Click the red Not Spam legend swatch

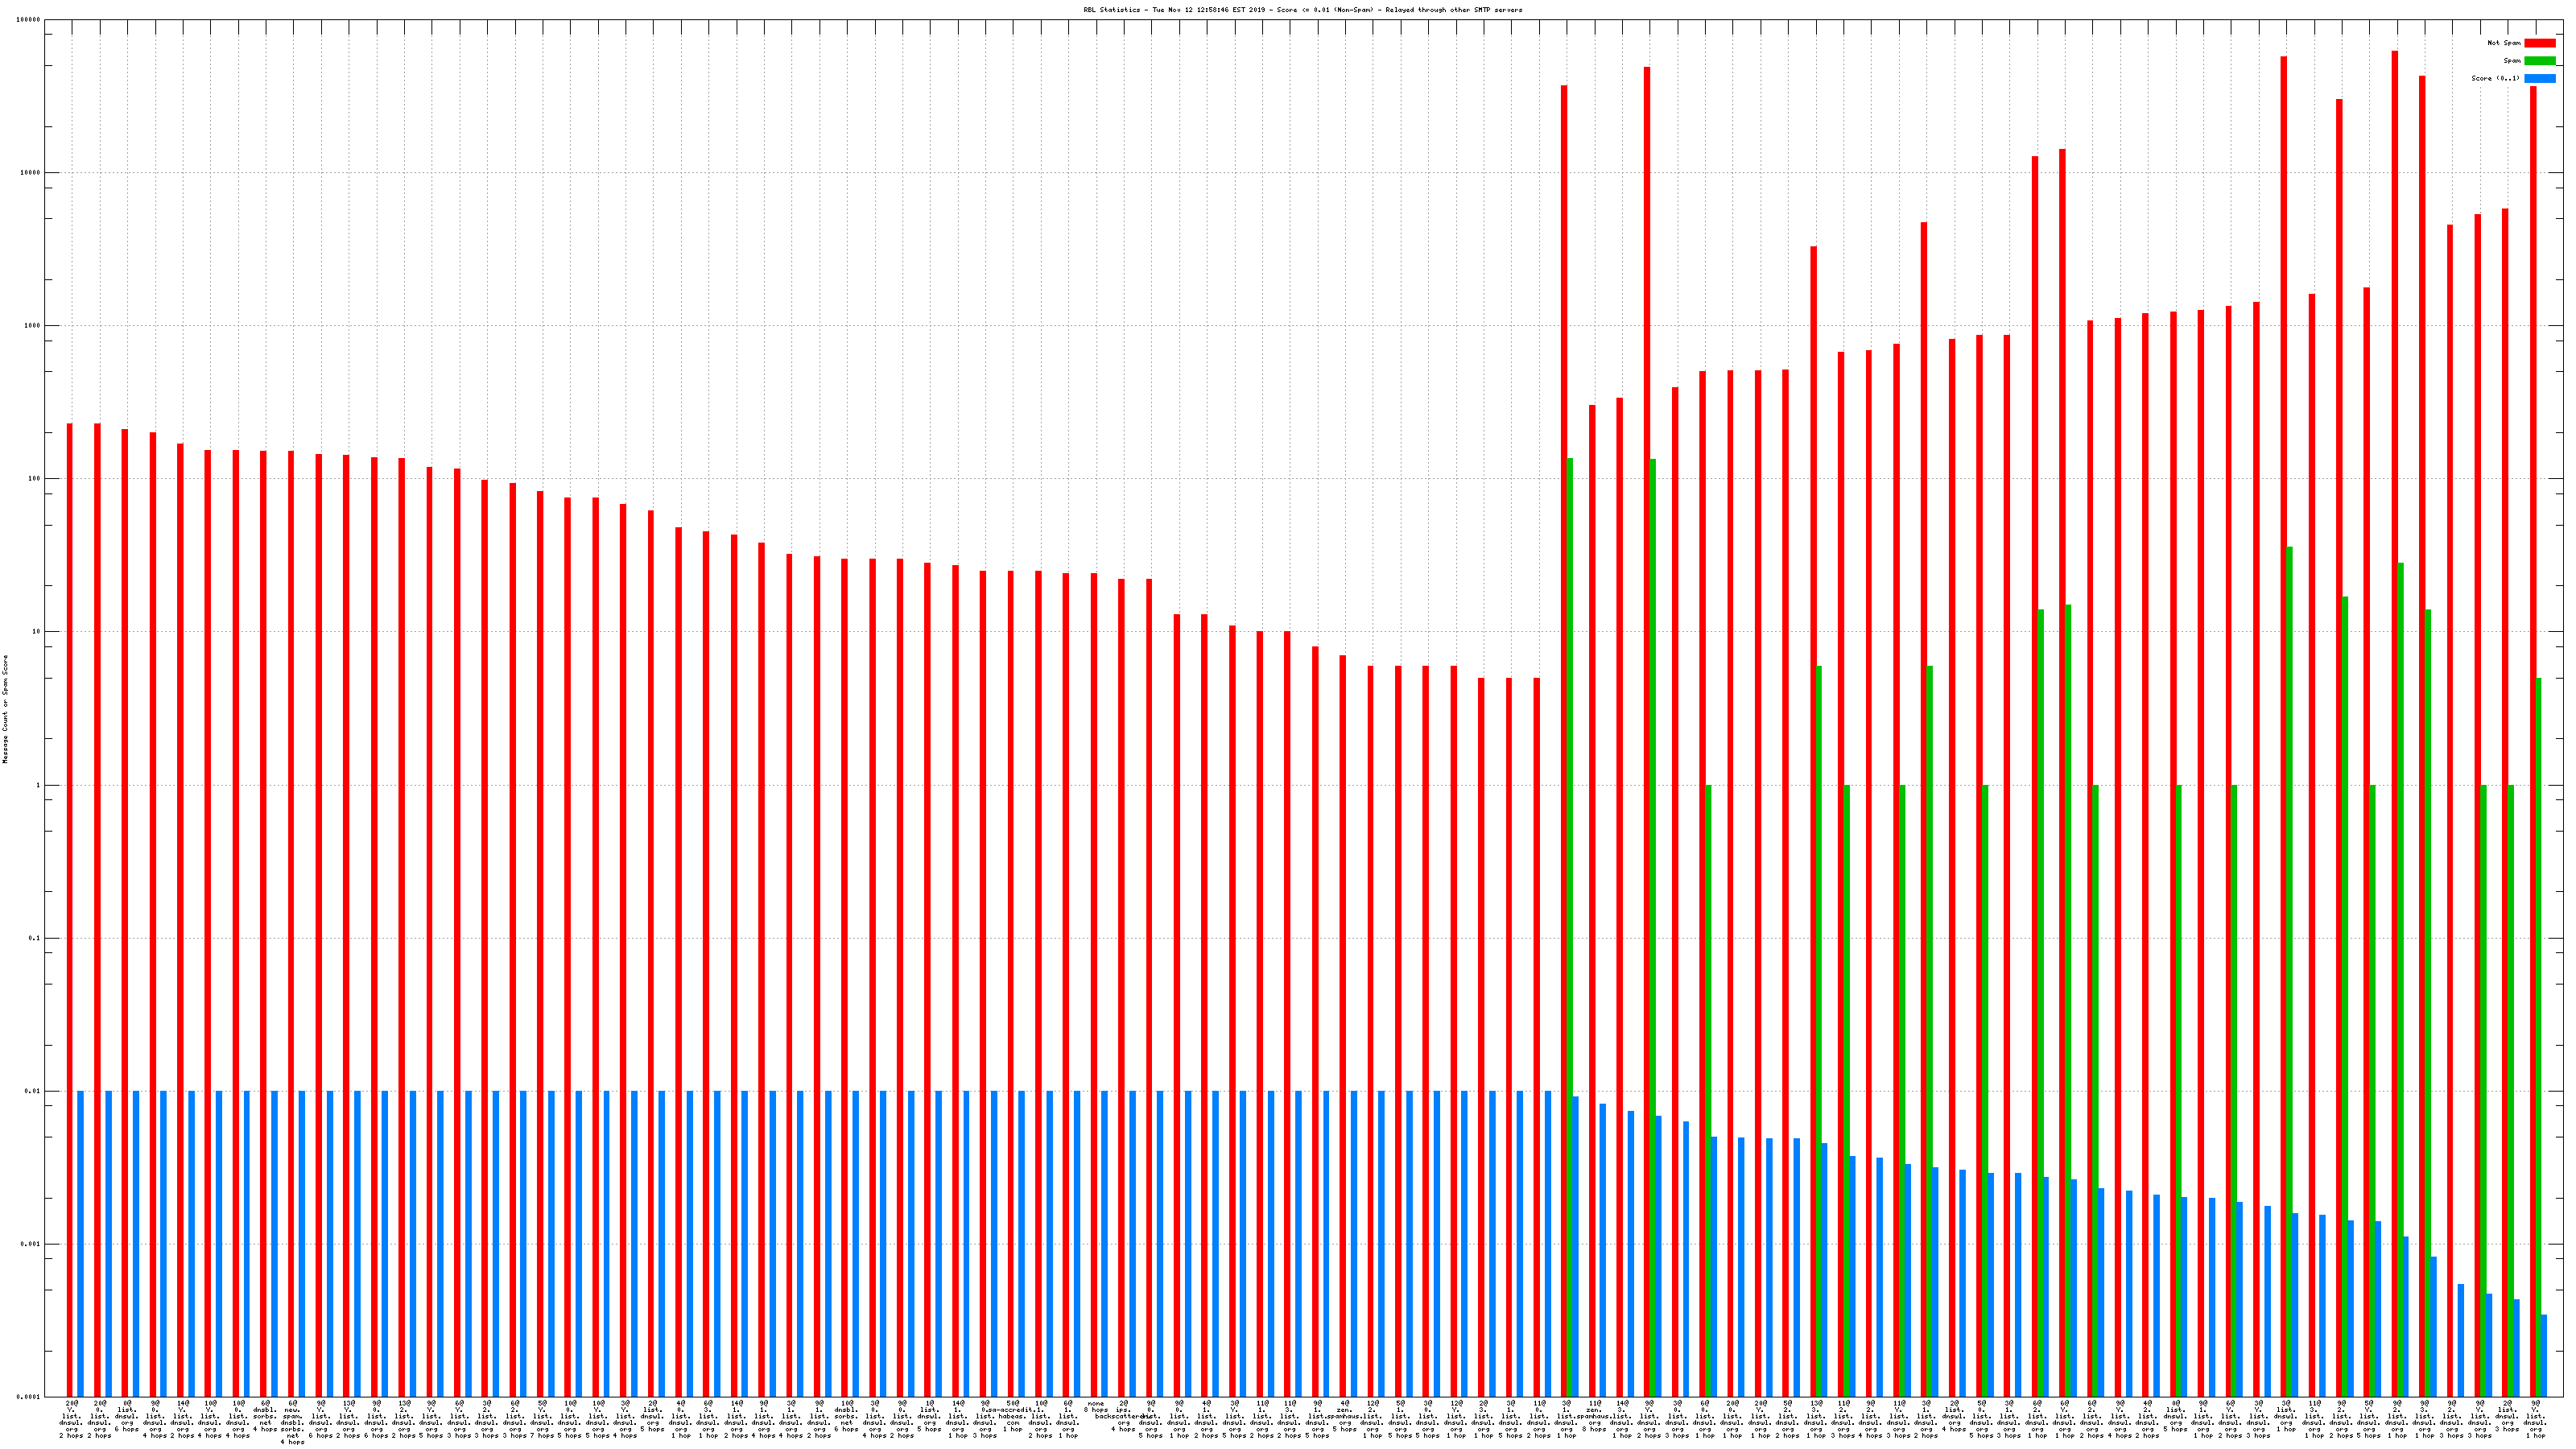2539,43
